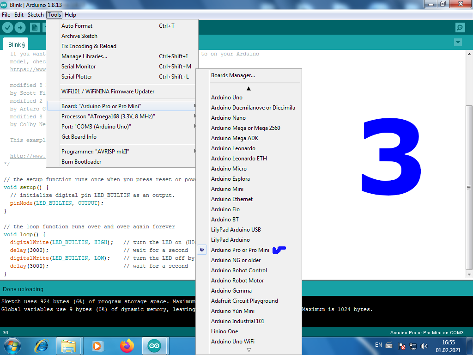Select Fix Encoding & Reload

[x=122, y=46]
